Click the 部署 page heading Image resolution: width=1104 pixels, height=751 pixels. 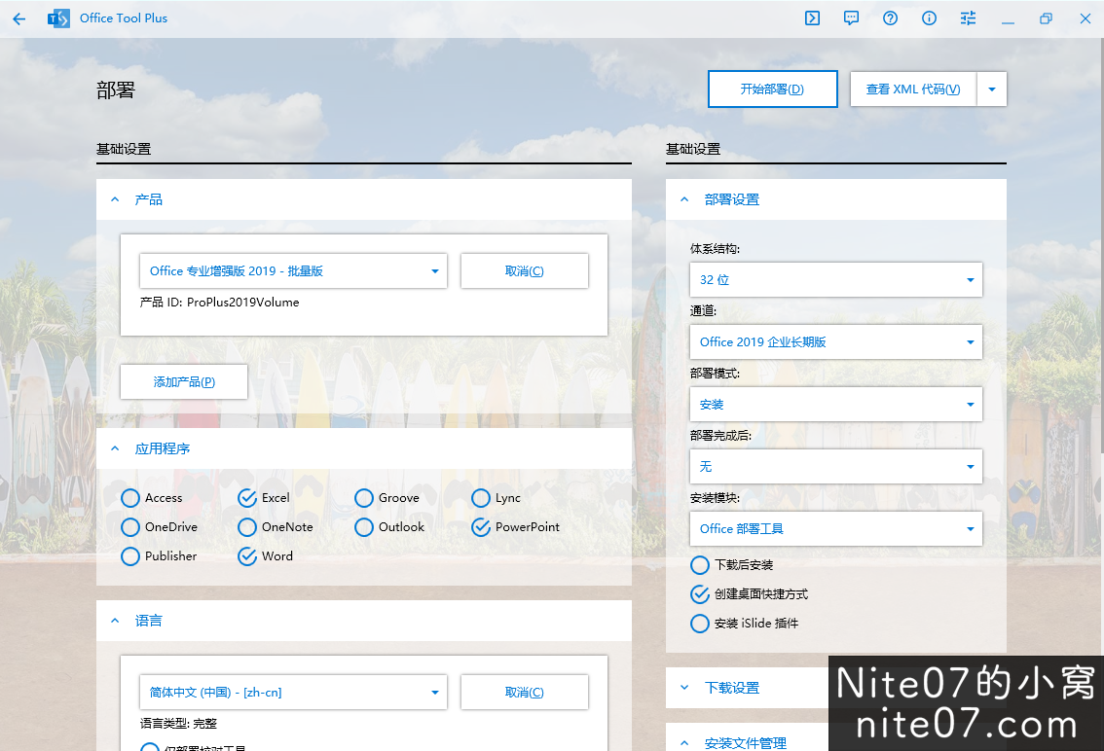[x=116, y=90]
